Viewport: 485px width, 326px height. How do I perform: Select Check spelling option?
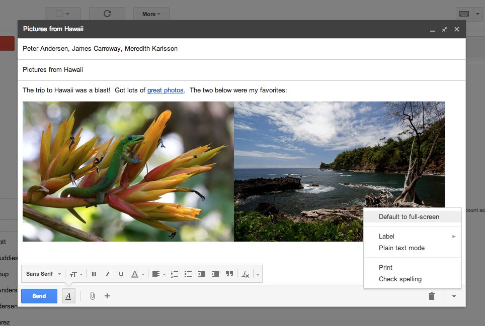(413, 279)
